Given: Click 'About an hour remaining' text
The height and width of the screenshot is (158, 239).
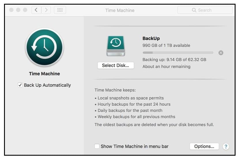Looking at the screenshot, I should (x=166, y=67).
